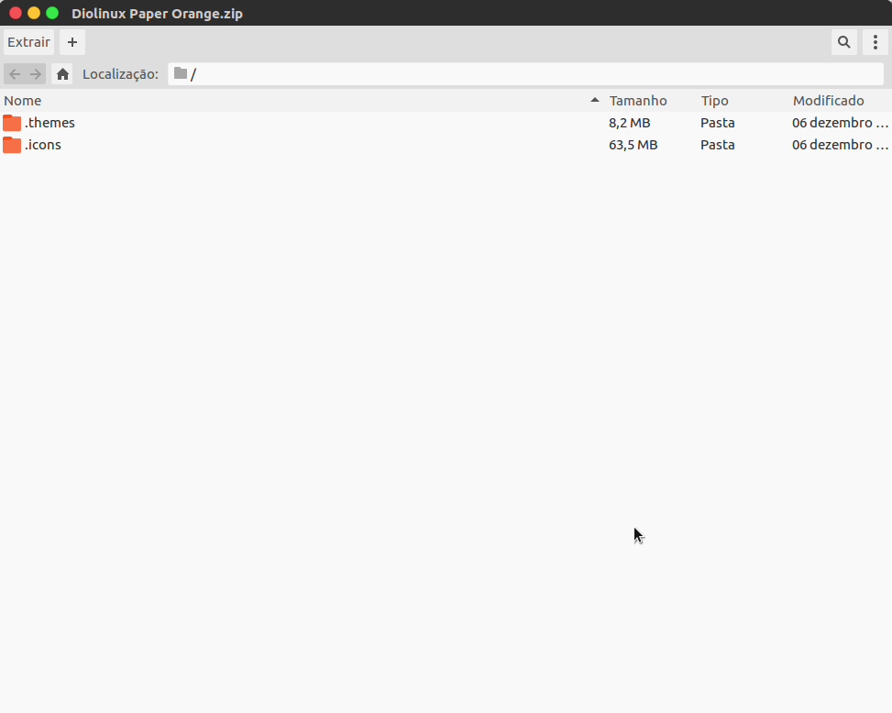
Task: Select the .icons folder name
Action: pos(43,145)
